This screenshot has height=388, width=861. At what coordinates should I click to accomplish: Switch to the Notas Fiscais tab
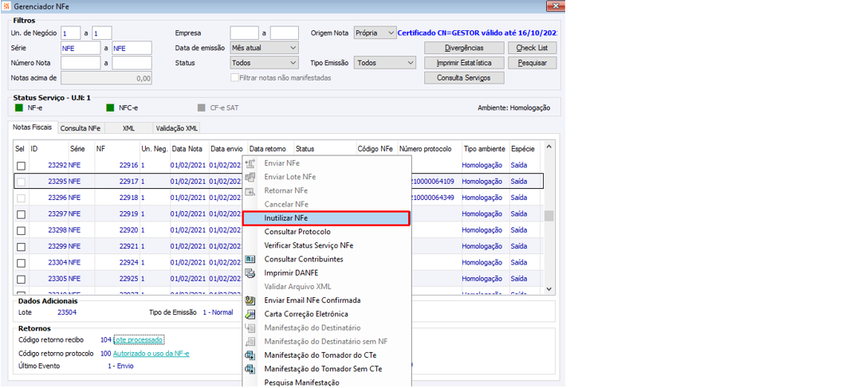click(33, 127)
